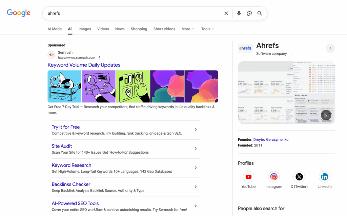Open the Tools dropdown

(207, 29)
